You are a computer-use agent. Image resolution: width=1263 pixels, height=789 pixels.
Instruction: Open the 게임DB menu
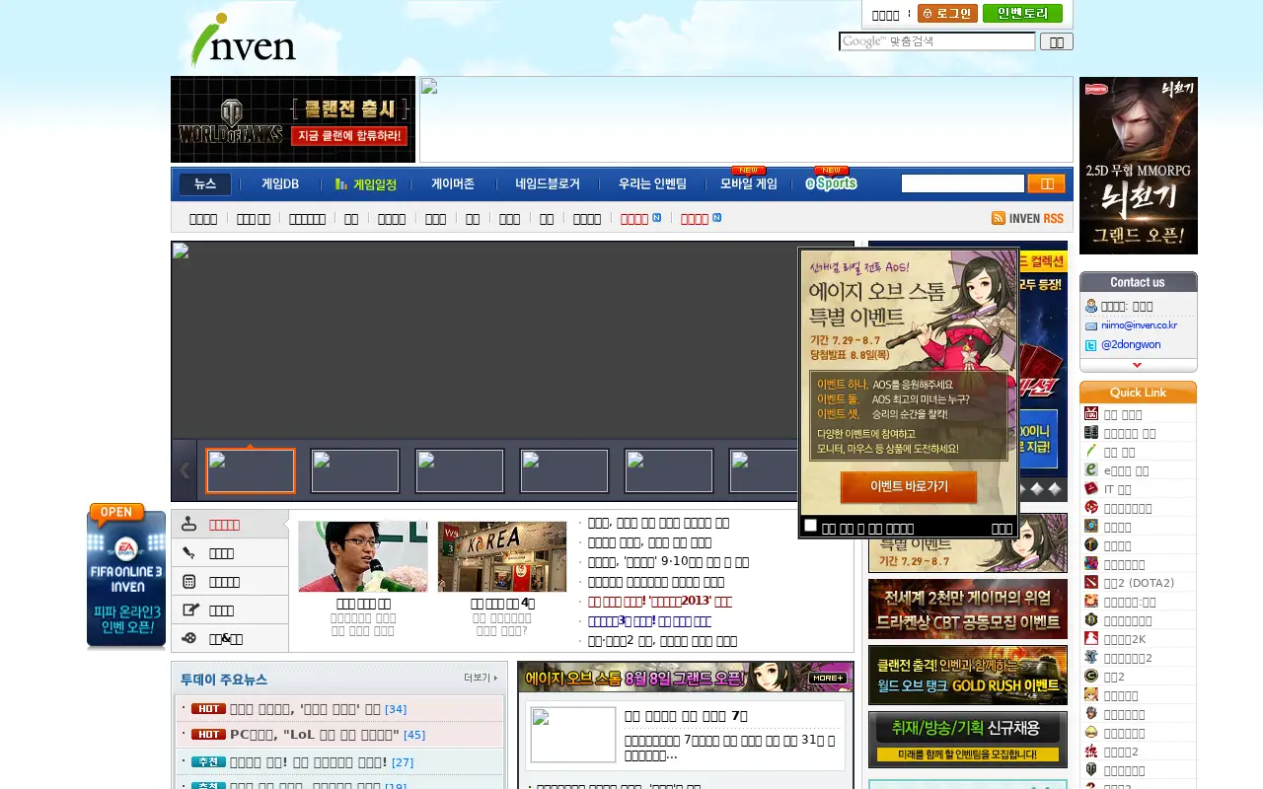tap(280, 183)
